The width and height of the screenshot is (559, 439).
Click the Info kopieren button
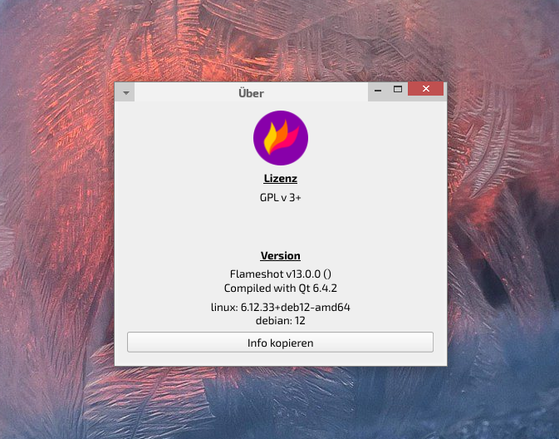click(280, 343)
